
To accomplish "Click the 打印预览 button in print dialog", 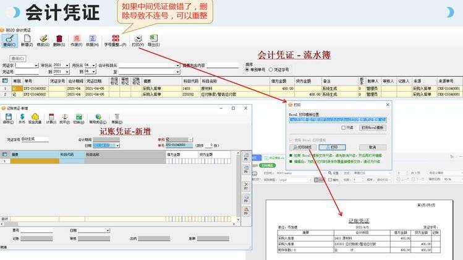I will (x=304, y=147).
